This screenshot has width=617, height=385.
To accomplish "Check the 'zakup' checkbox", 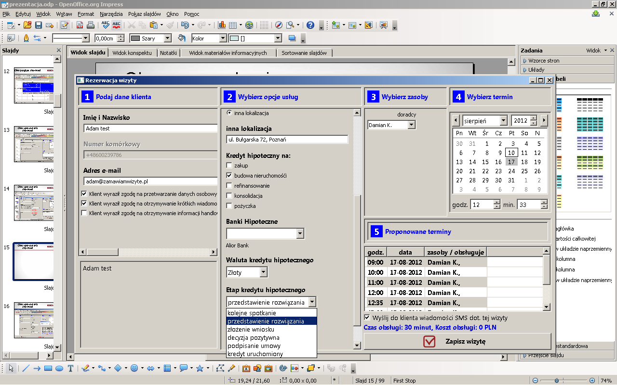I will (x=229, y=166).
